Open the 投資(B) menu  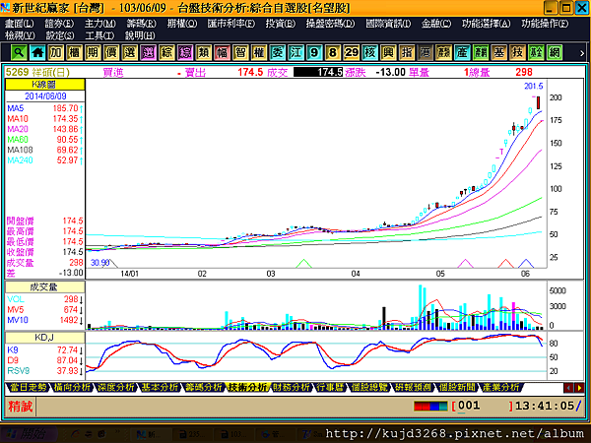click(x=281, y=24)
